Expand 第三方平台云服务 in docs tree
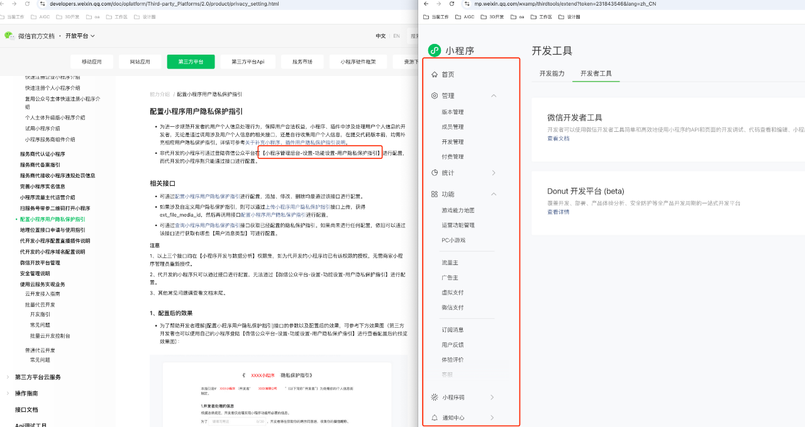Screen dimensions: 805x427 click(x=8, y=377)
